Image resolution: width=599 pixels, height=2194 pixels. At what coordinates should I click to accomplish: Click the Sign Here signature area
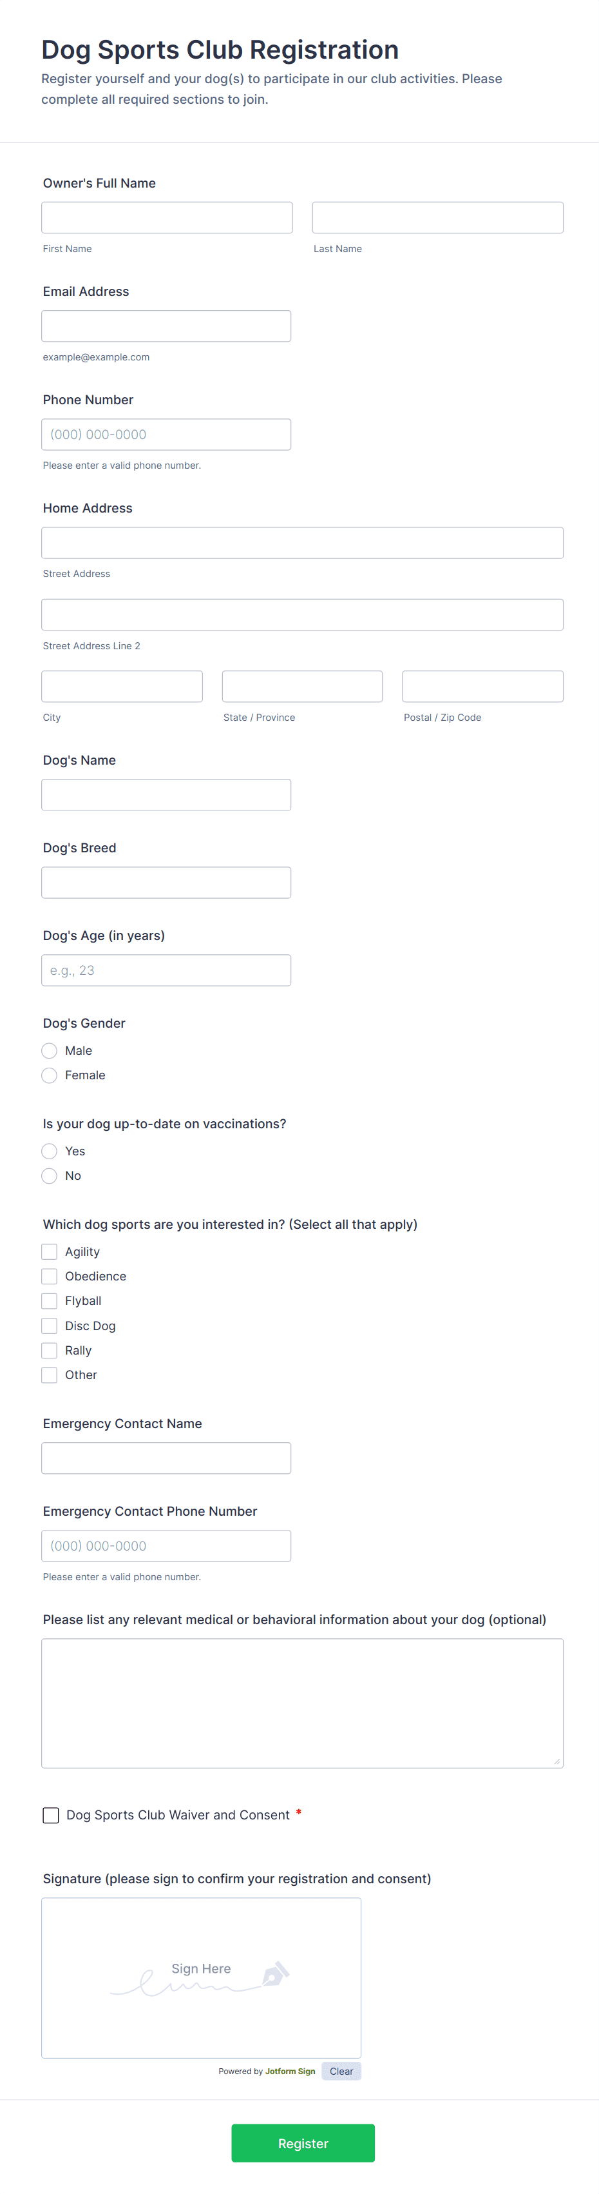201,1977
